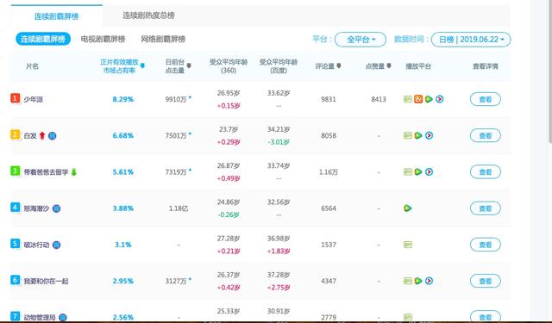Sort by 评论量 using its arrow icon

(x=339, y=65)
